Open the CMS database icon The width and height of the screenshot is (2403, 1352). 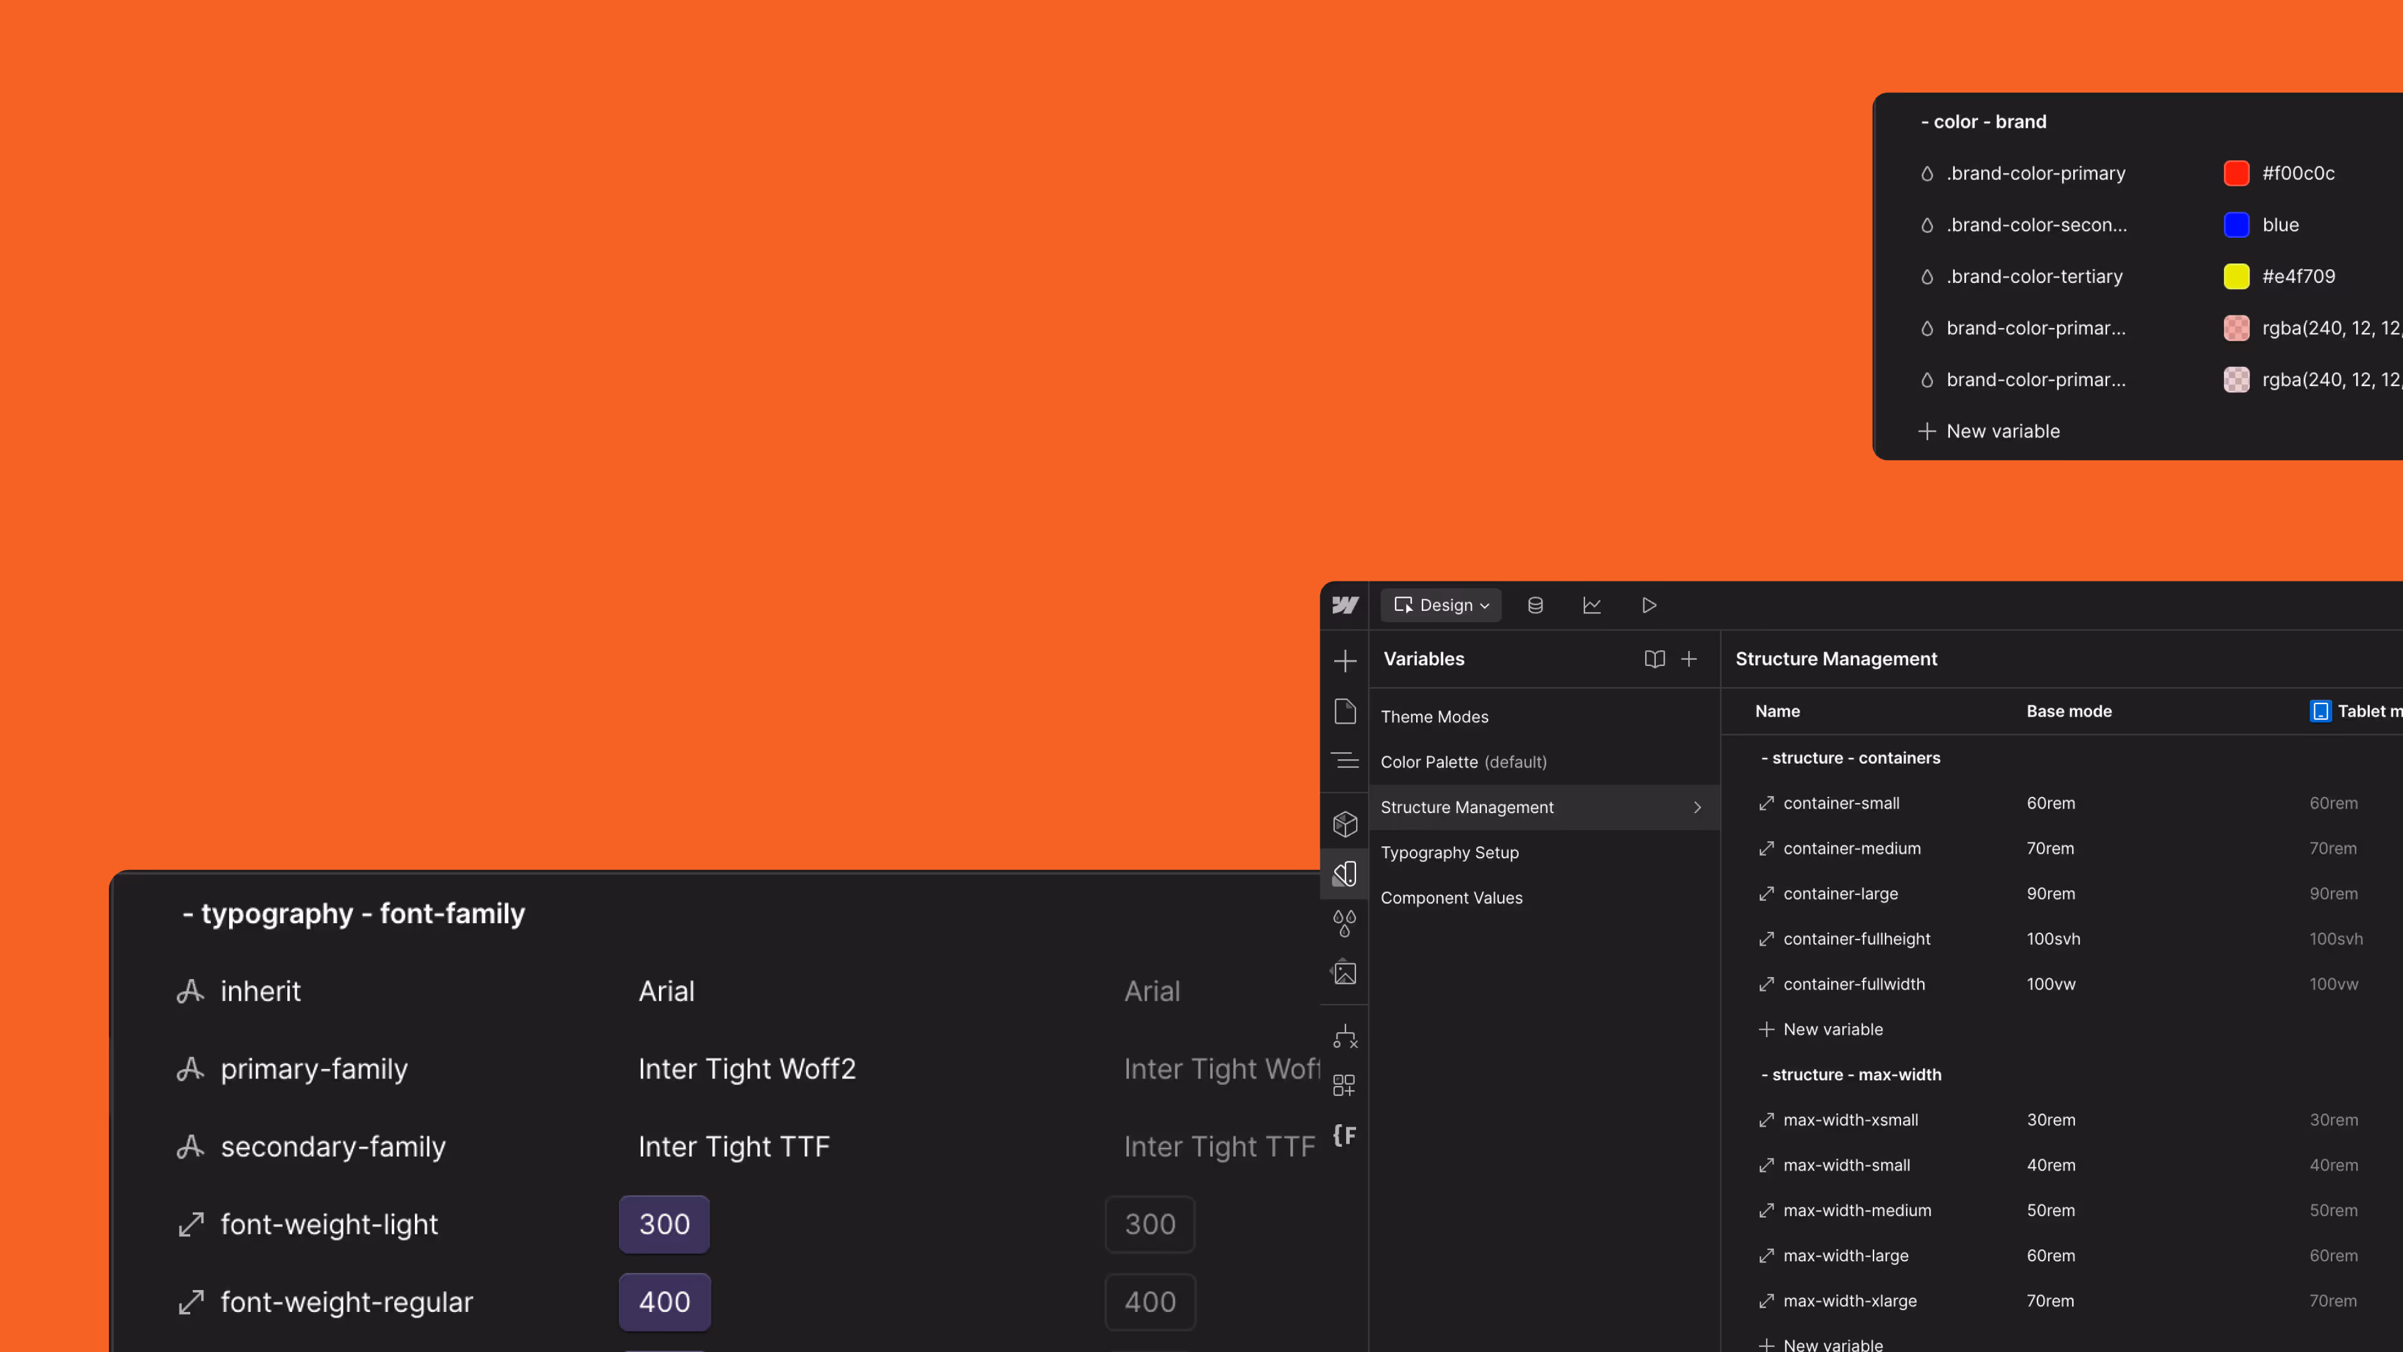1534,605
